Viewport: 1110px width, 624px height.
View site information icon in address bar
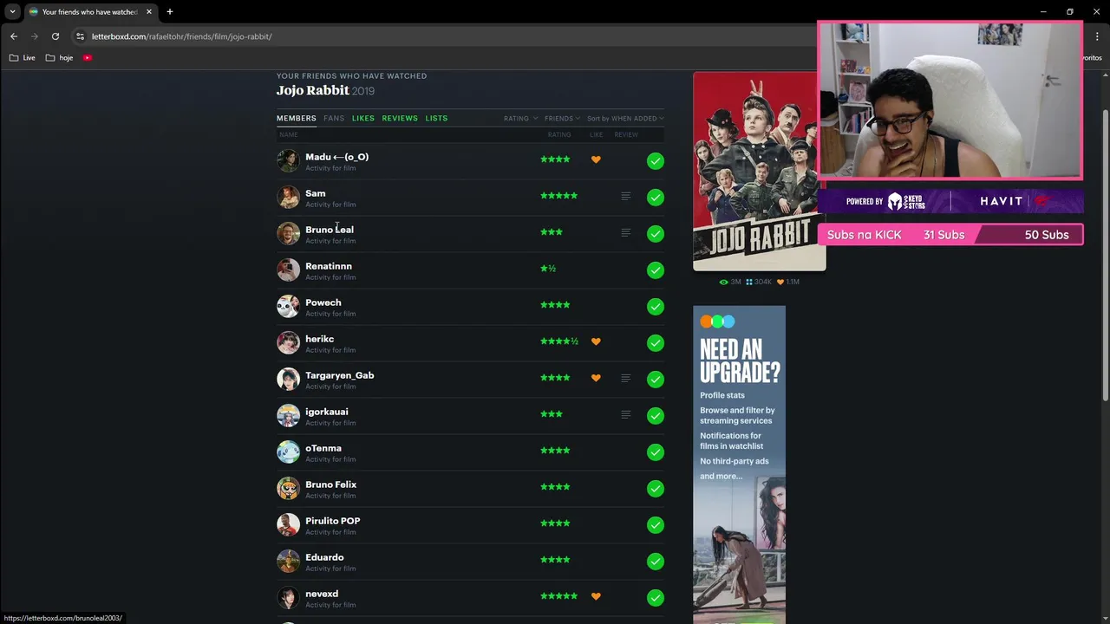click(80, 36)
